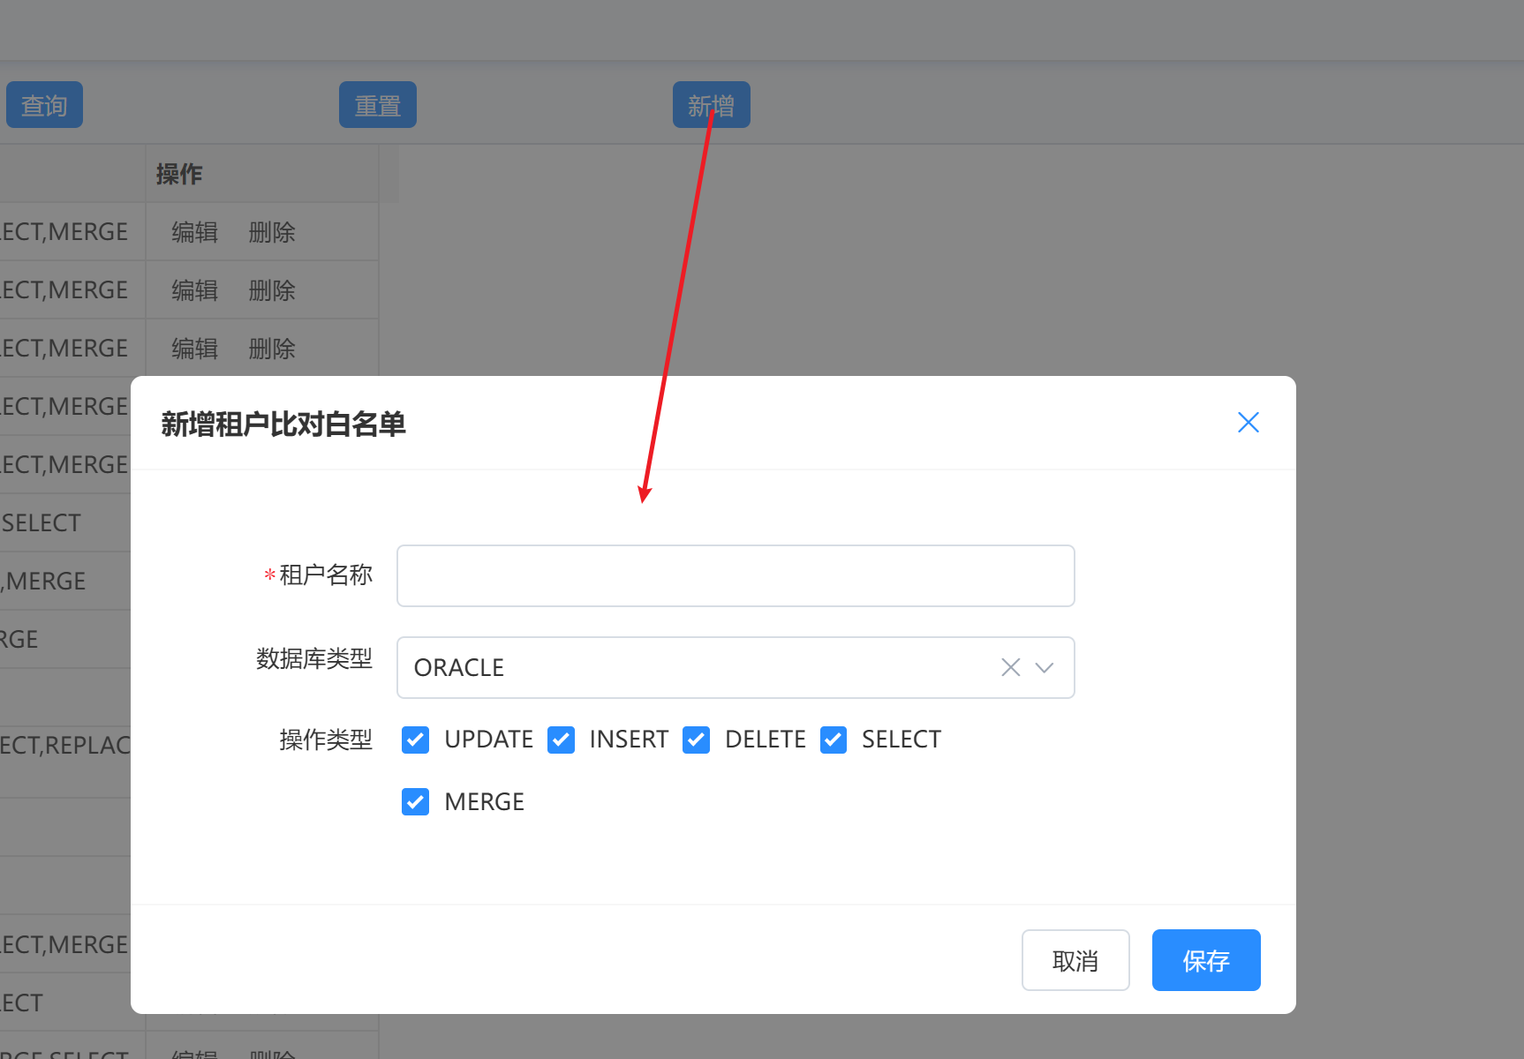Click the 新增 add button

click(x=711, y=105)
